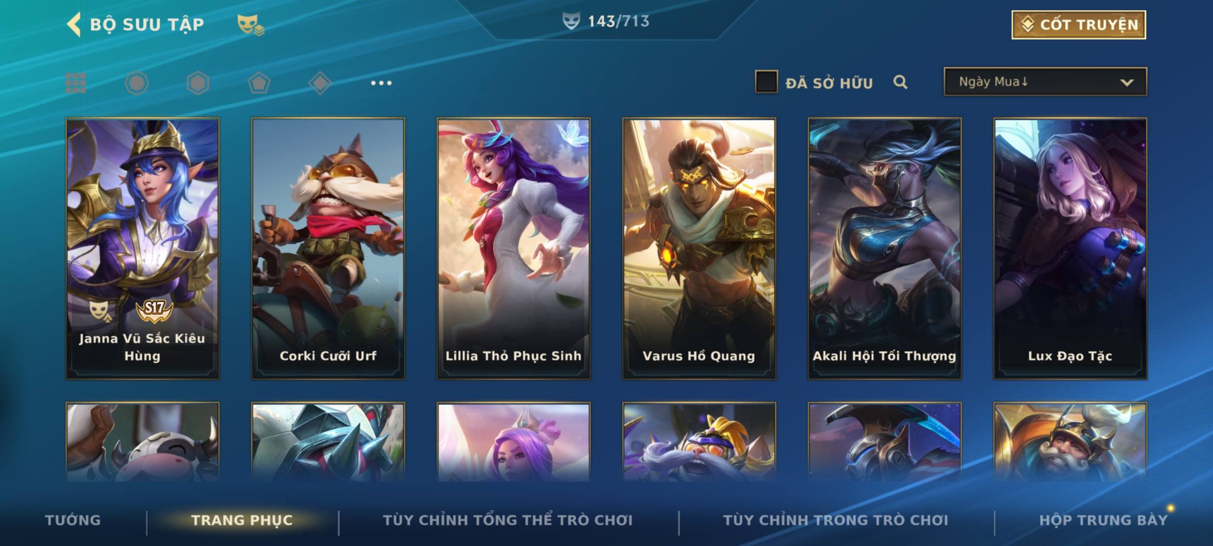
Task: Open the Hộp Trưng Bày tab
Action: [1103, 520]
